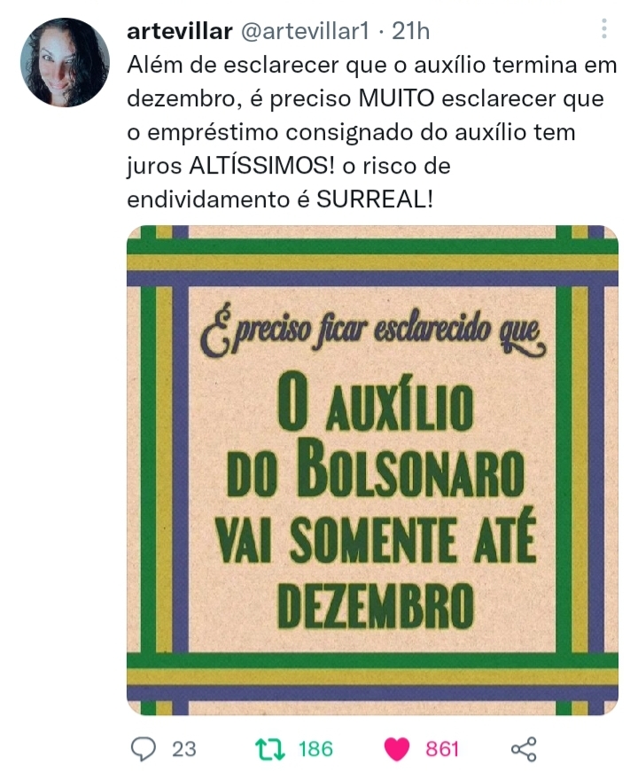Open the reply speech bubble icon
The height and width of the screenshot is (771, 638).
pos(144,749)
